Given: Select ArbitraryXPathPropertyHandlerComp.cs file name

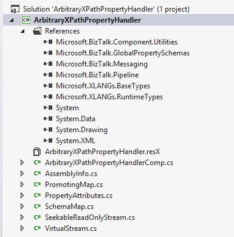Looking at the screenshot, I should 109,163.
